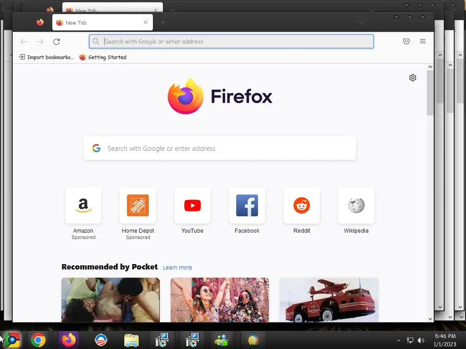The height and width of the screenshot is (349, 466).
Task: Open the YouTube shortcut tile
Action: (192, 205)
